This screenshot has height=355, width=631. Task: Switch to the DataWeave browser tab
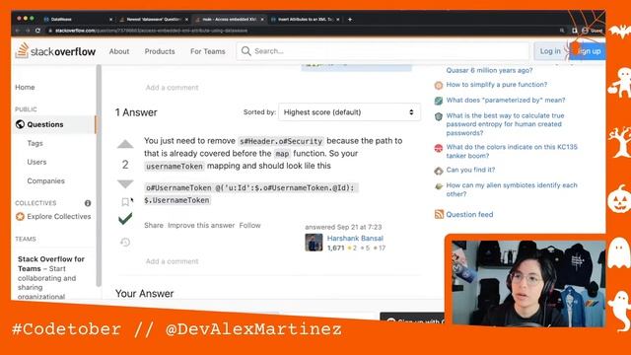point(77,19)
